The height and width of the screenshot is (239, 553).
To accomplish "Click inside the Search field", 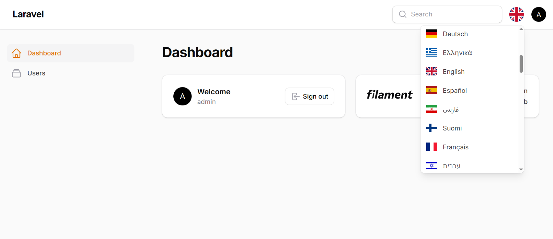I will pos(446,14).
